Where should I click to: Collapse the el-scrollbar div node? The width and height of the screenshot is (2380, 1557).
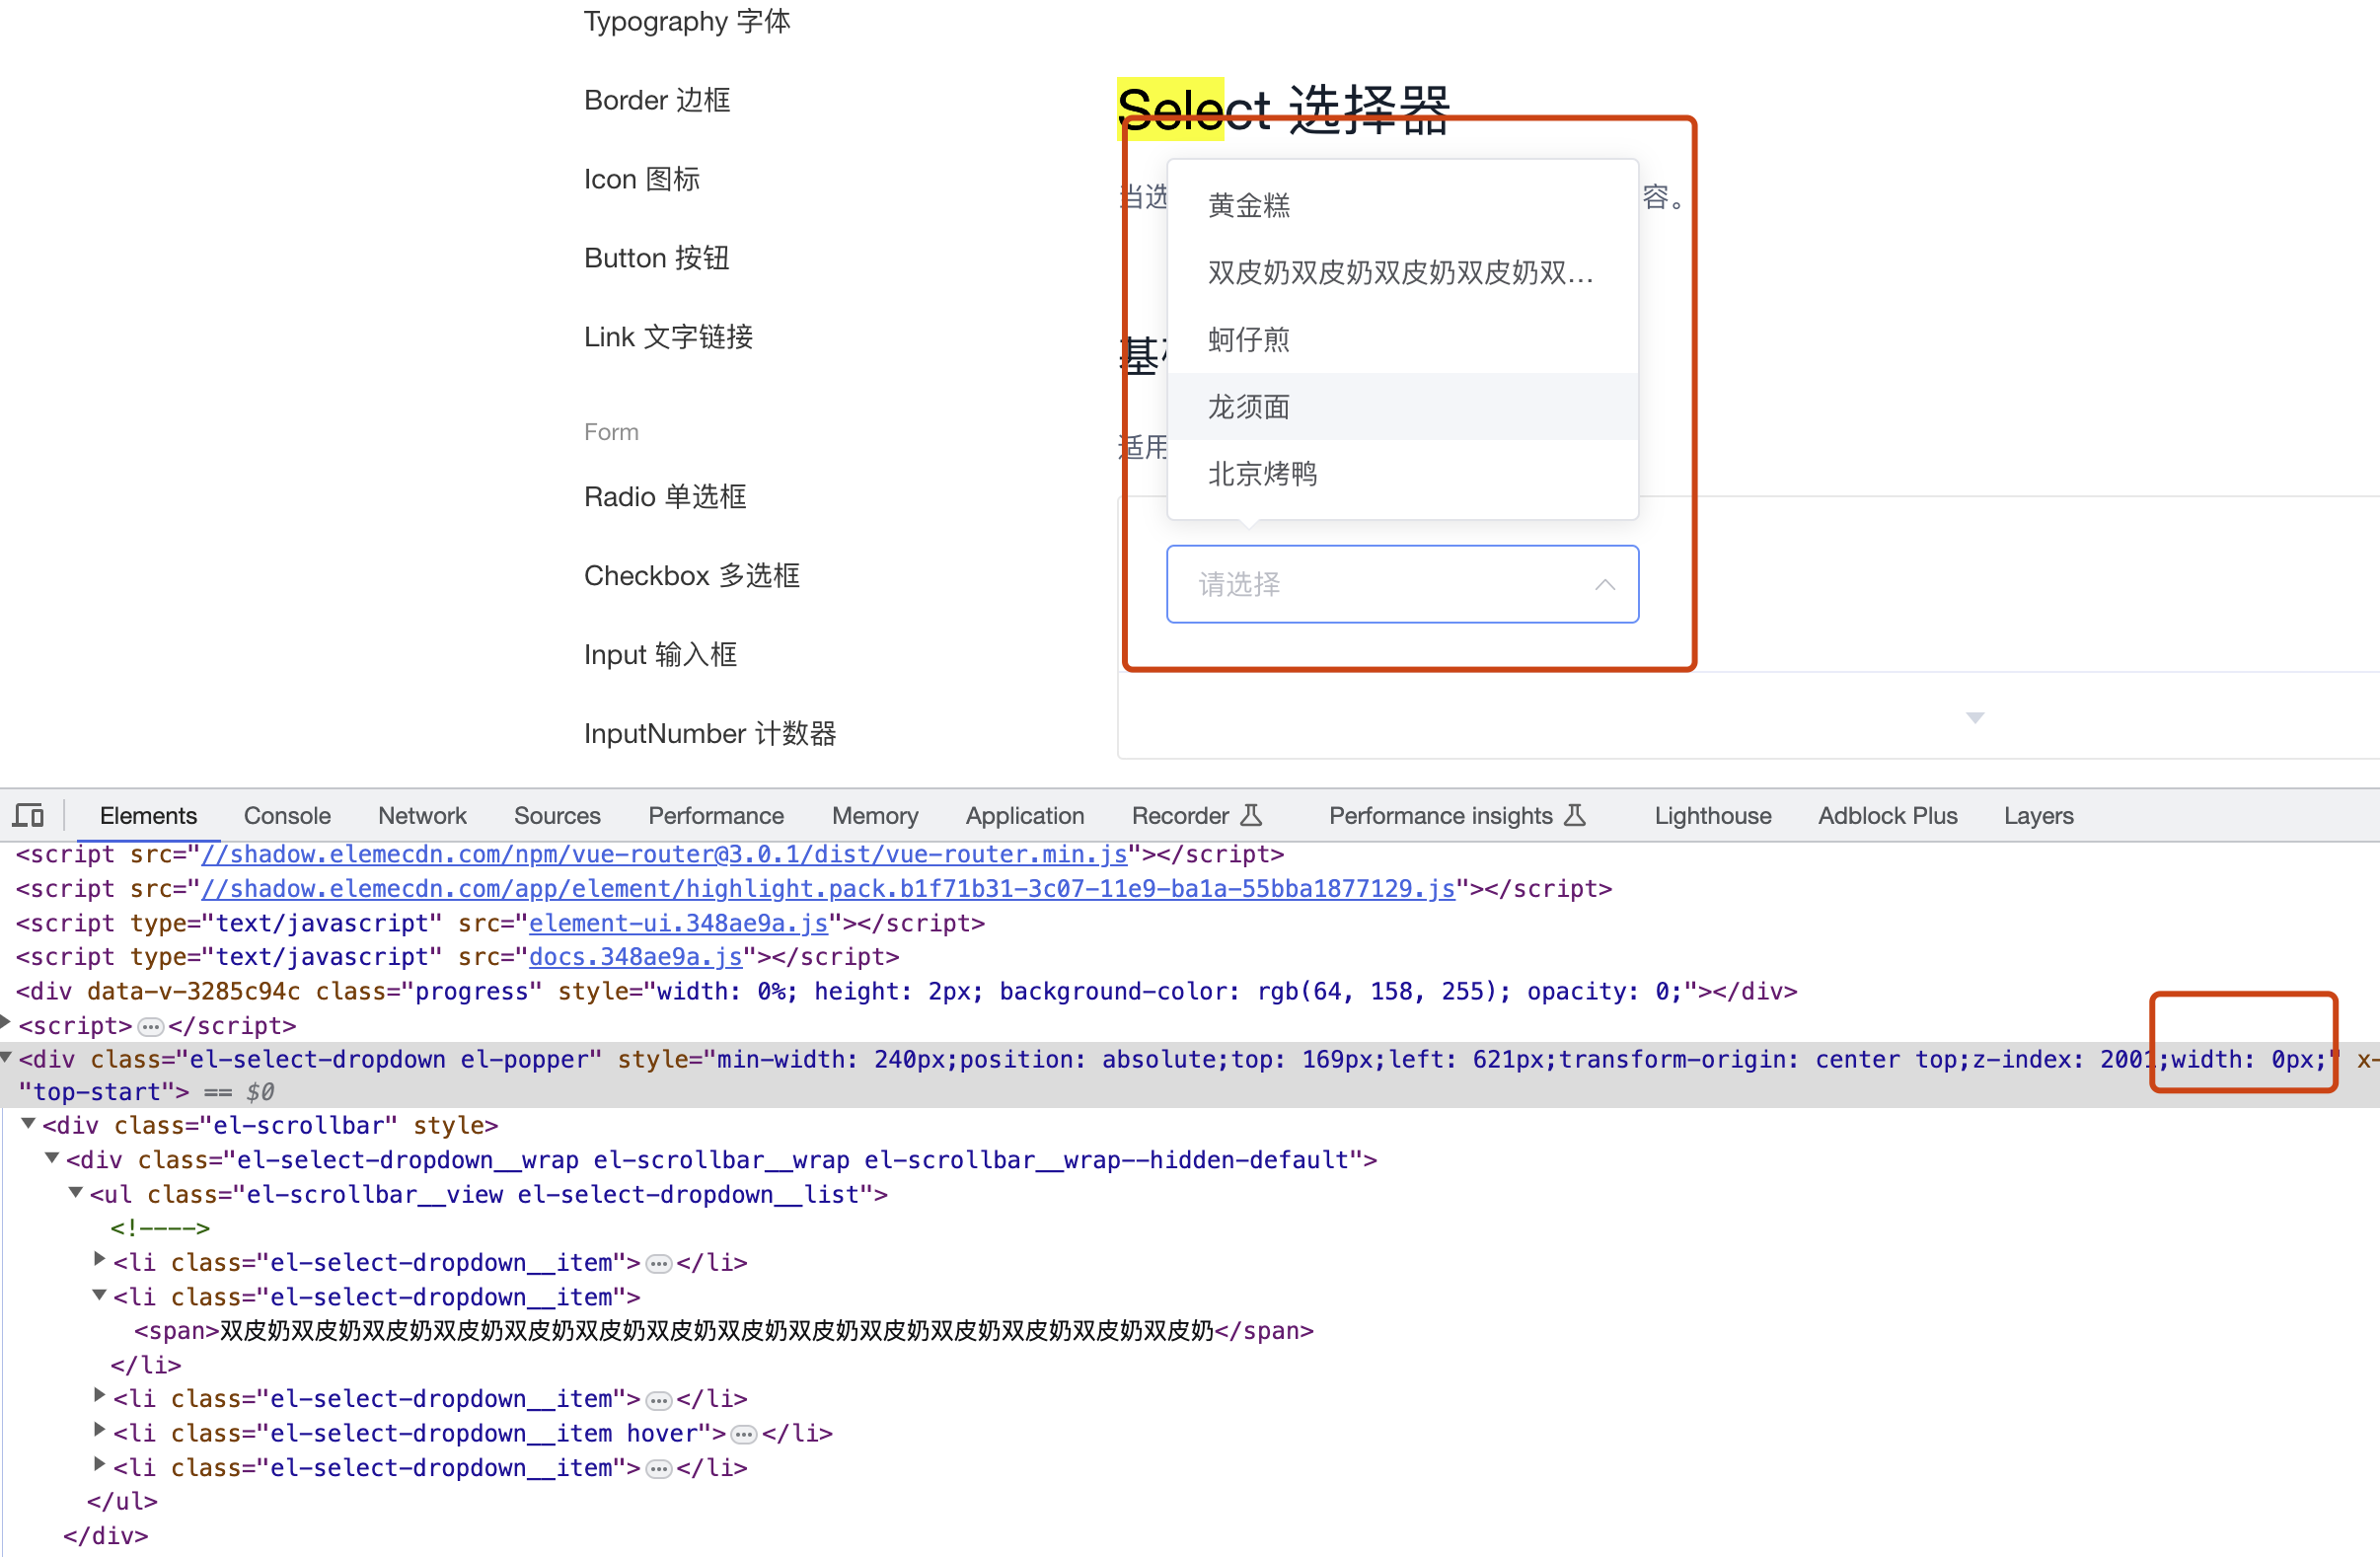click(x=29, y=1124)
